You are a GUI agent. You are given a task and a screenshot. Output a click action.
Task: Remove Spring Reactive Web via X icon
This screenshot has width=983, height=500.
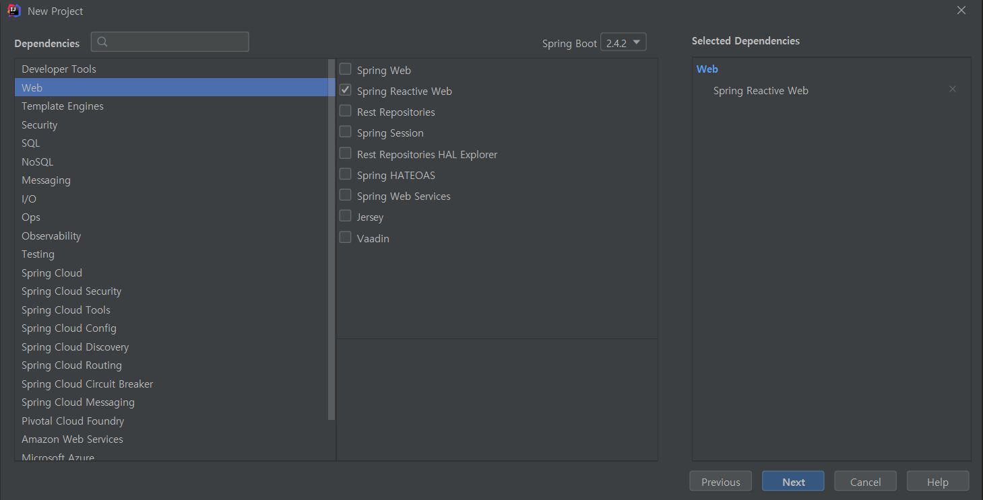(x=952, y=89)
